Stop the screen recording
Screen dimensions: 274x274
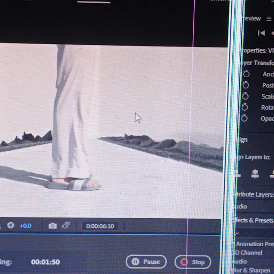193,262
